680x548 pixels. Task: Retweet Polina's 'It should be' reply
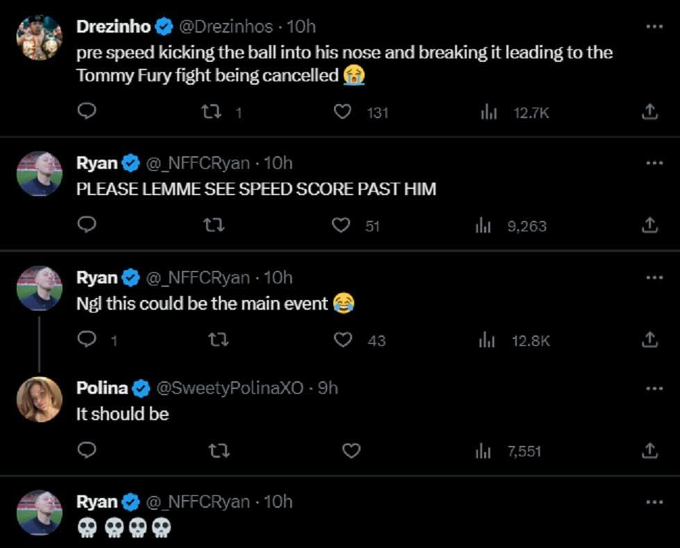219,451
